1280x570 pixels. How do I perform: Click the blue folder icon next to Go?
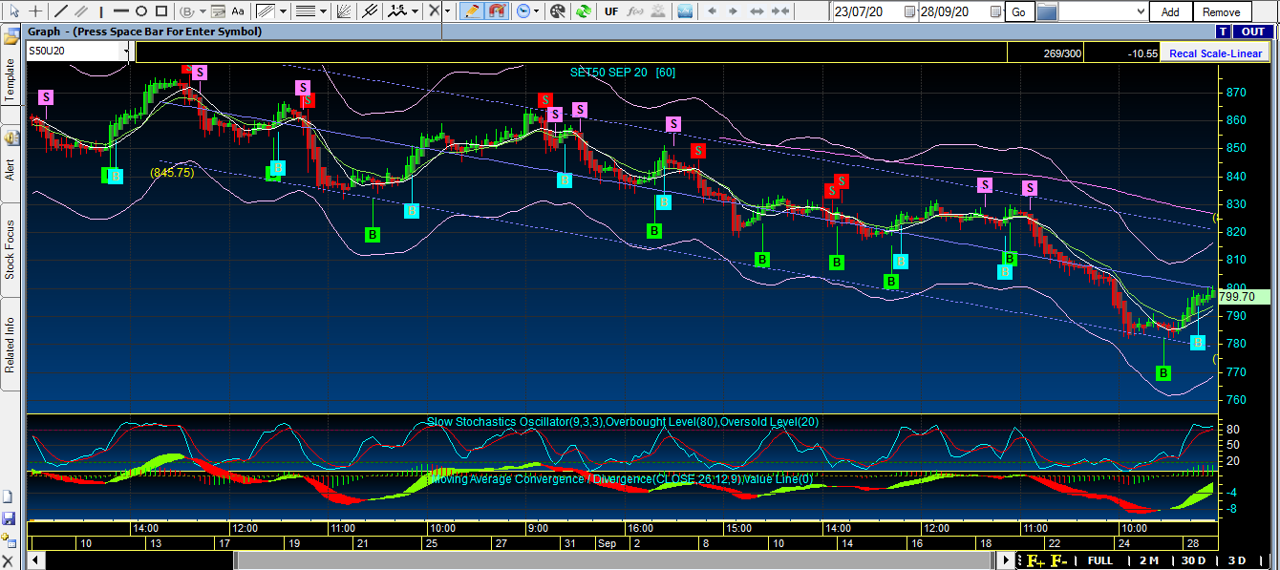[1047, 12]
